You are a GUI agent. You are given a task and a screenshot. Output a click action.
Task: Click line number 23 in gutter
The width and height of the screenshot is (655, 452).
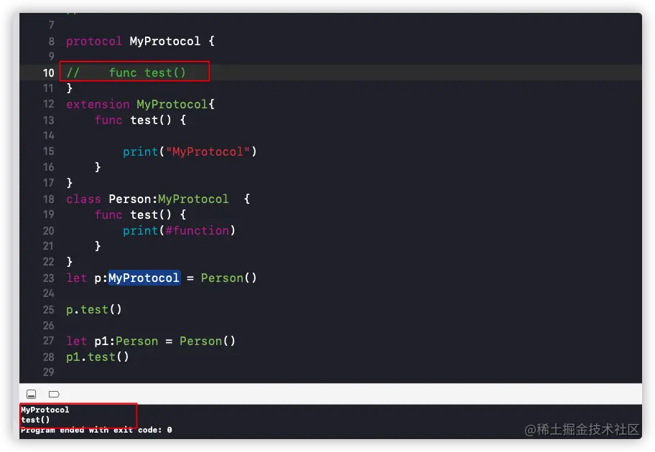point(48,278)
